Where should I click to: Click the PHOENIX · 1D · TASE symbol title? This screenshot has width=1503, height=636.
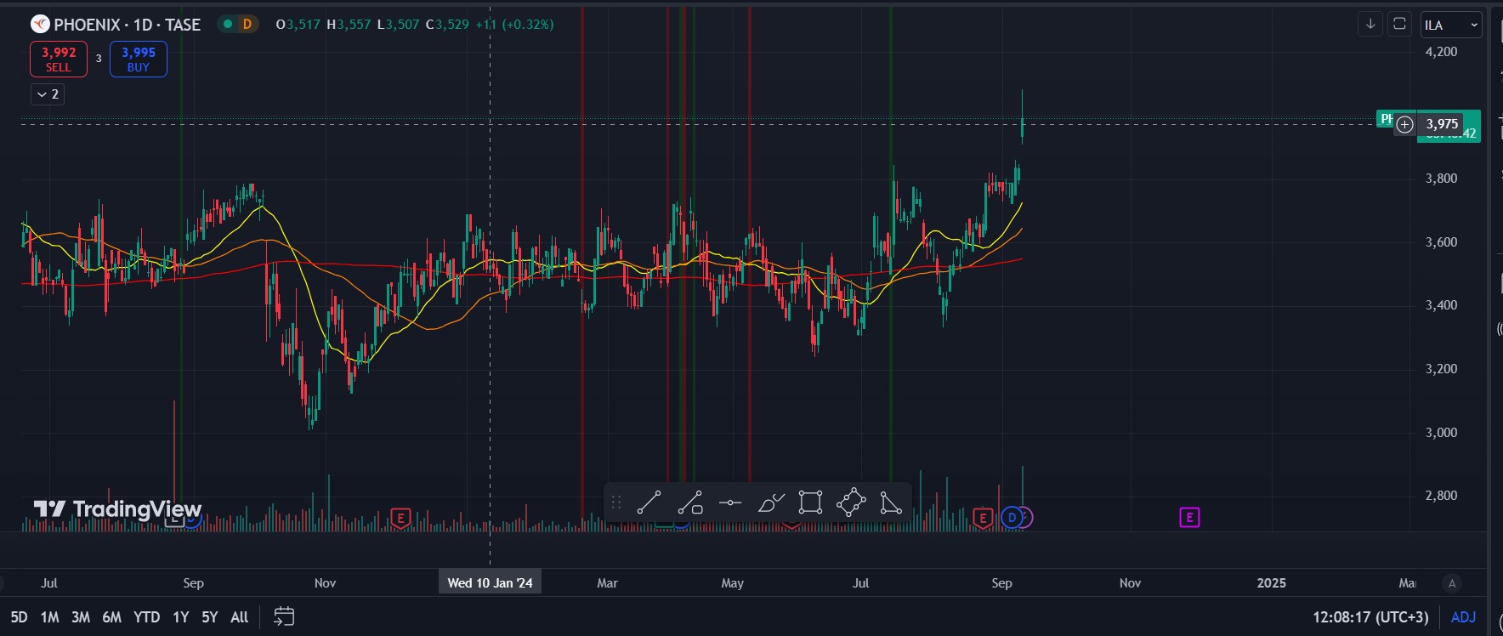click(x=128, y=25)
